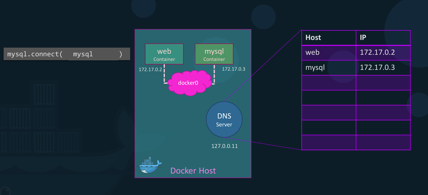Image resolution: width=428 pixels, height=195 pixels.
Task: Select the DNS Server circle
Action: 224,120
